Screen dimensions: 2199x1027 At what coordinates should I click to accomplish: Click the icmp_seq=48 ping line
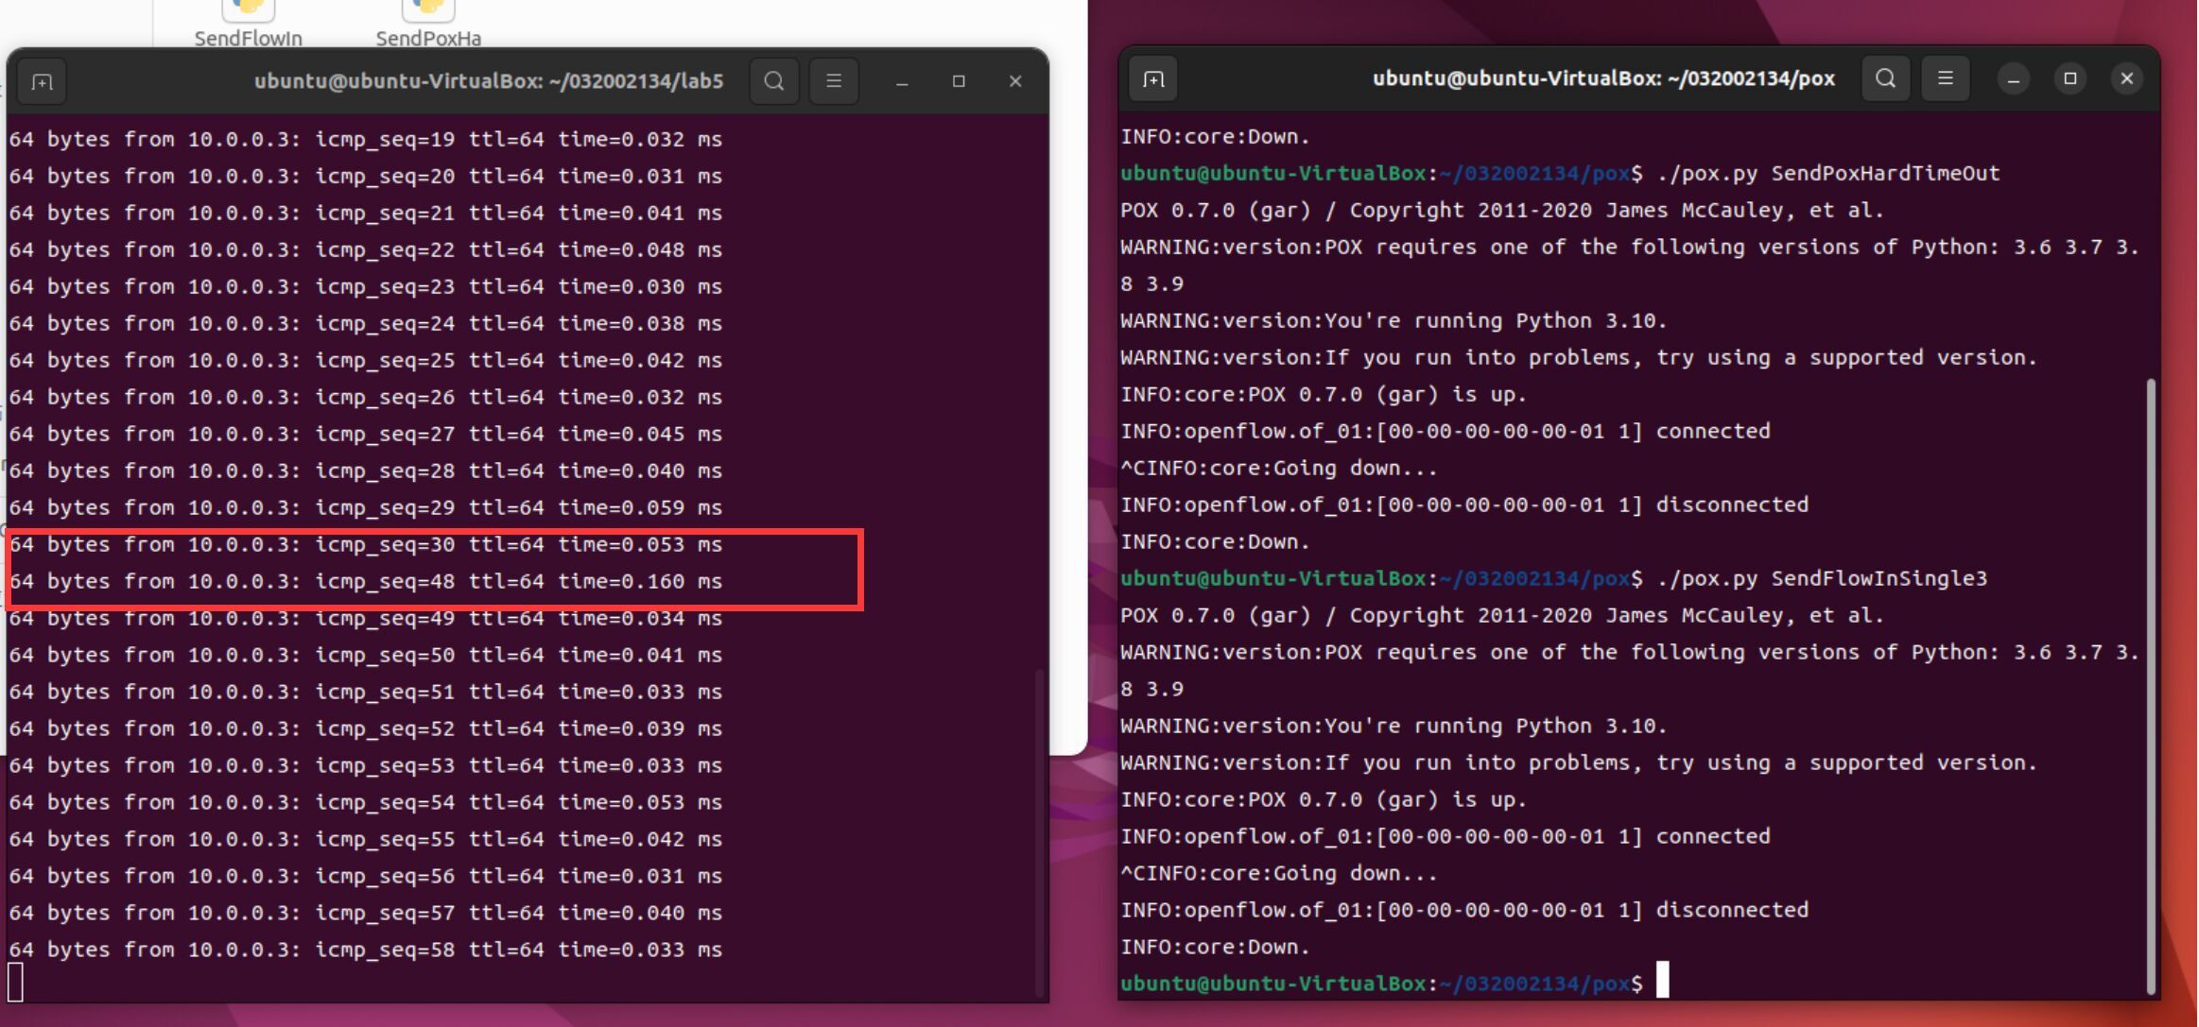[366, 582]
